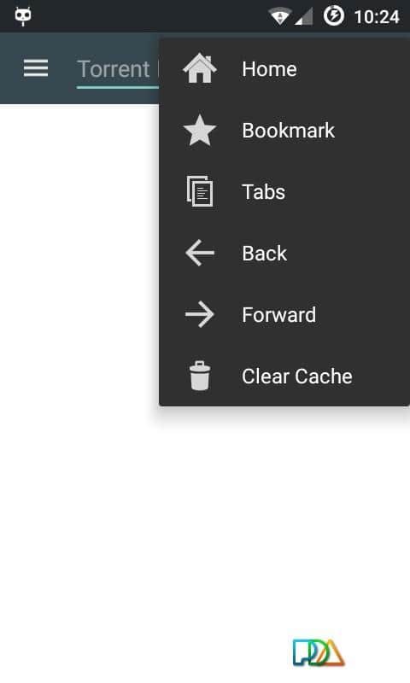This screenshot has width=410, height=683.
Task: Select Forward from the menu
Action: pyautogui.click(x=284, y=314)
